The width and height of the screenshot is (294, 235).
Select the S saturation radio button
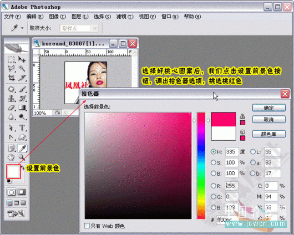coord(214,162)
